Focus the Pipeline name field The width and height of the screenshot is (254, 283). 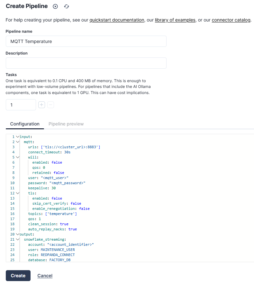click(x=86, y=41)
